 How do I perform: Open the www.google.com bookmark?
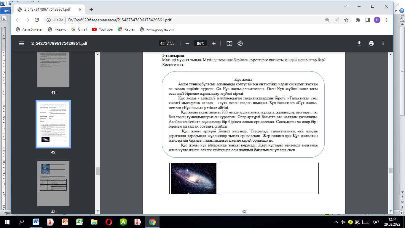tap(157, 29)
